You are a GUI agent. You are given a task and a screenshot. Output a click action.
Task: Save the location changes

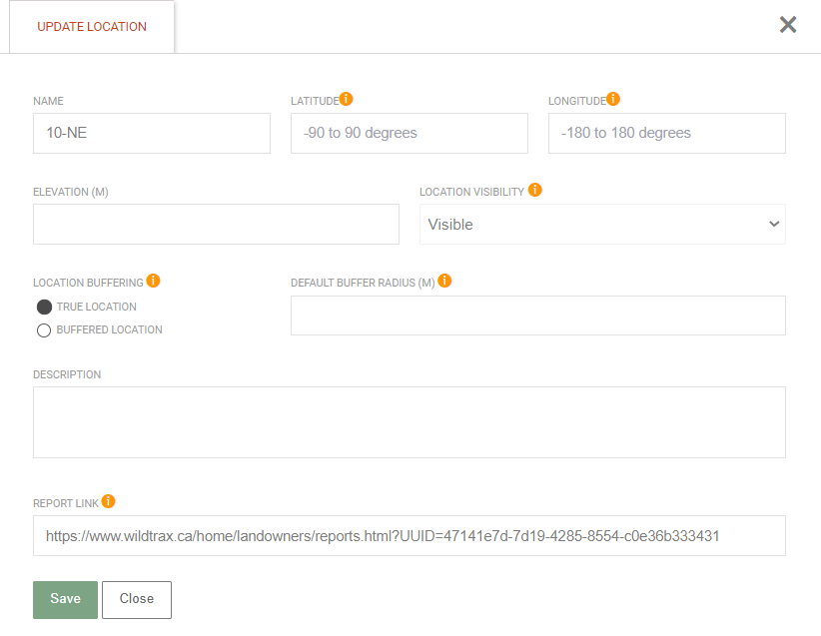tap(65, 599)
